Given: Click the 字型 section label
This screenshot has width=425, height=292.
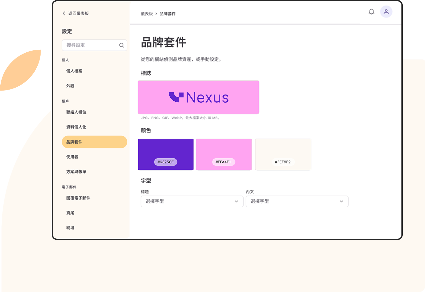Looking at the screenshot, I should click(146, 180).
